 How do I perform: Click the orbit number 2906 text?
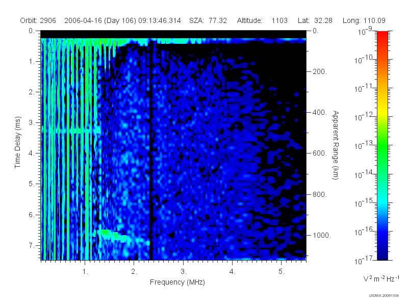coord(48,20)
